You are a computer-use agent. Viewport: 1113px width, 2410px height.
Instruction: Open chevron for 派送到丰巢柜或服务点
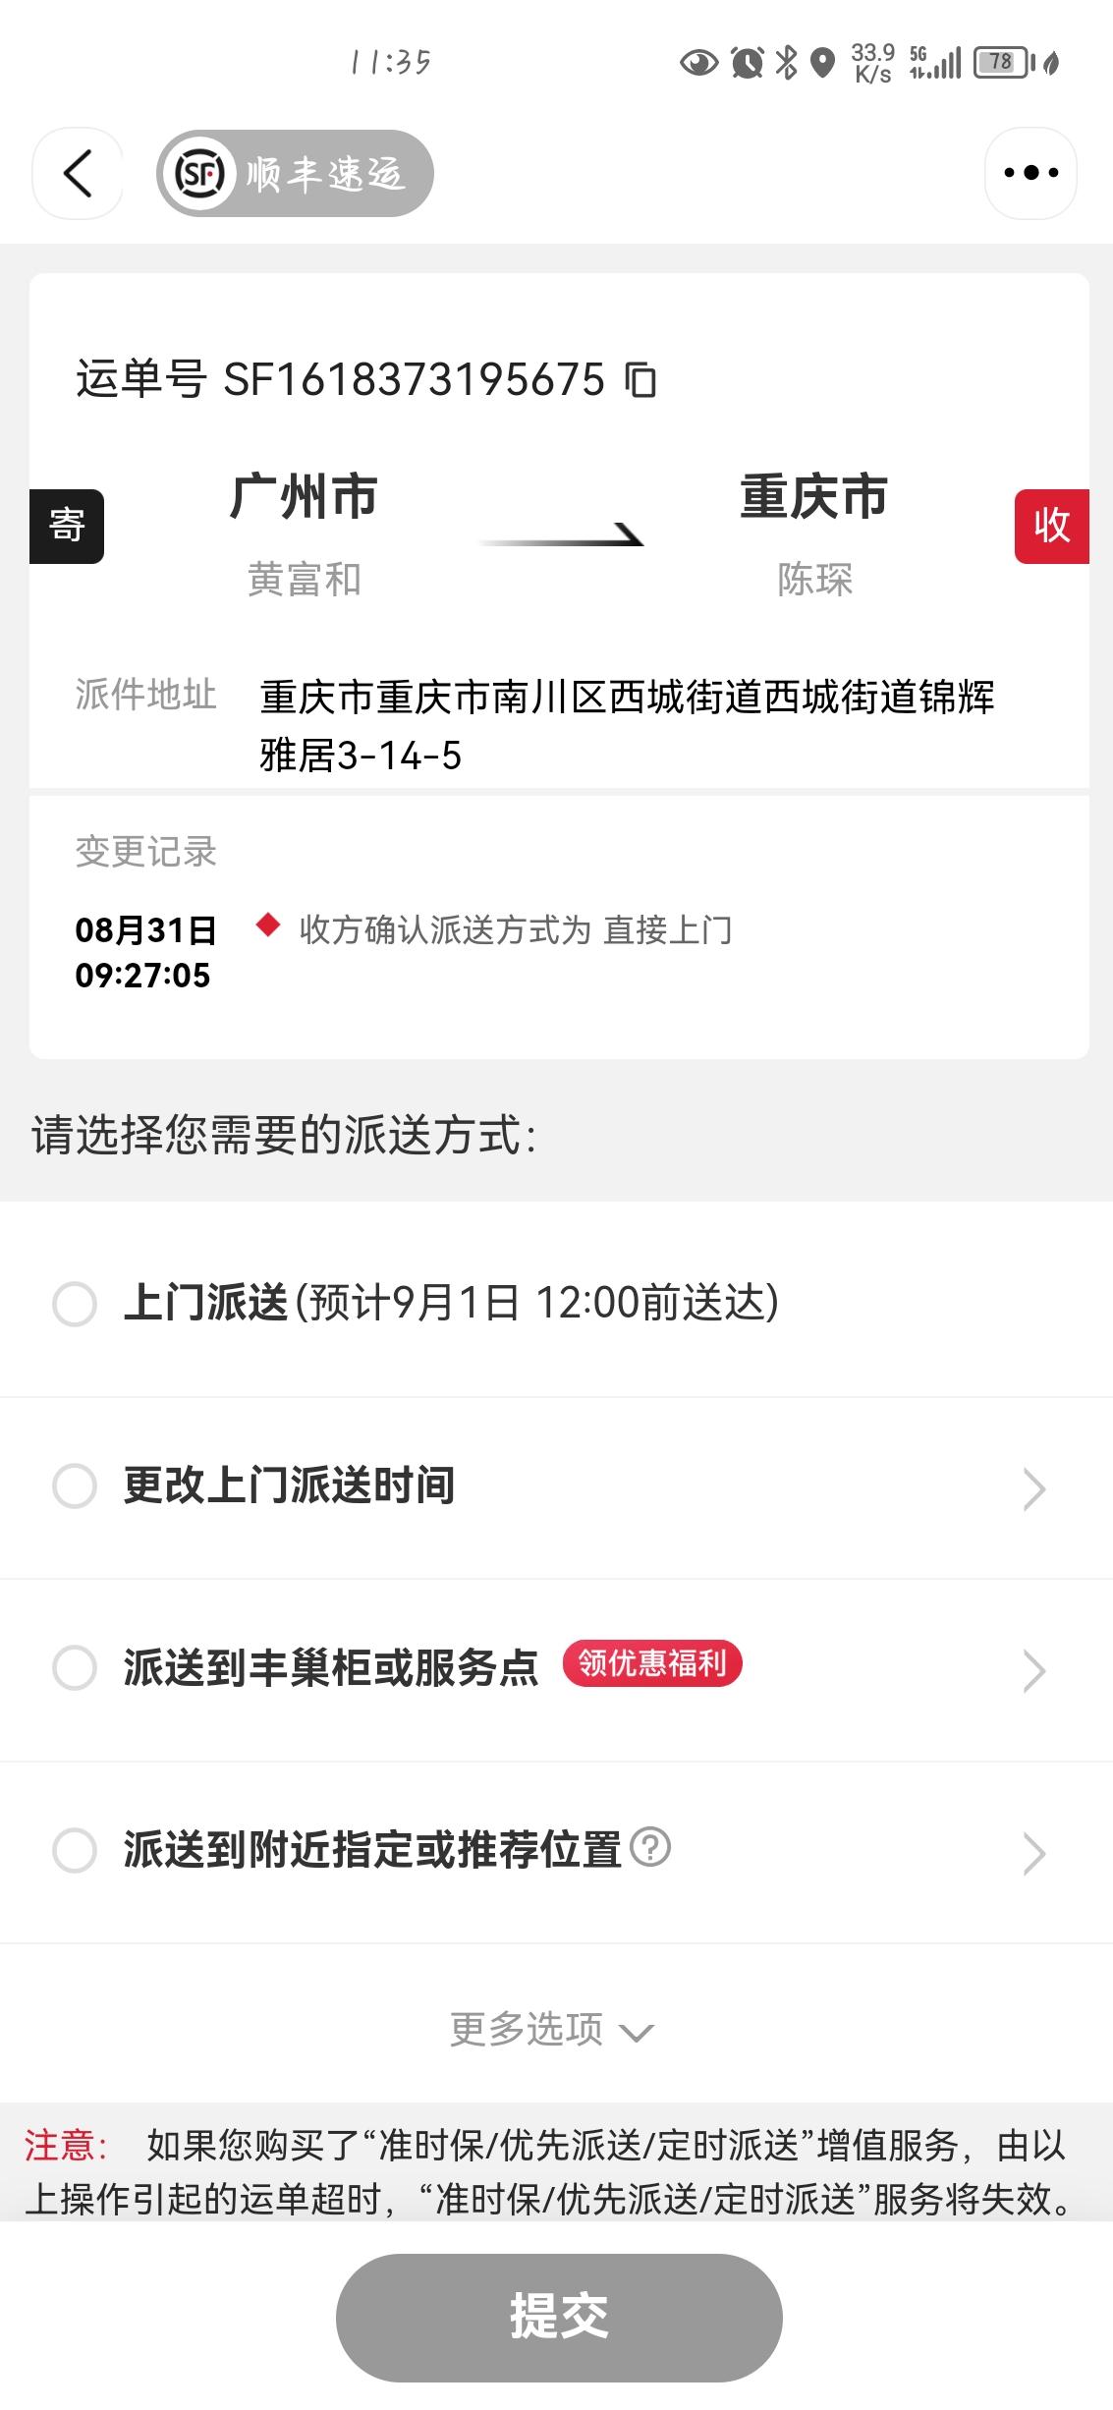(1033, 1670)
